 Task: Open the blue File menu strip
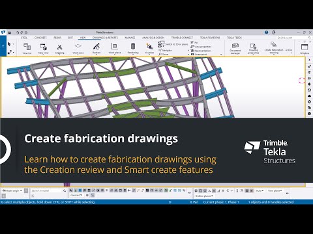point(3,46)
